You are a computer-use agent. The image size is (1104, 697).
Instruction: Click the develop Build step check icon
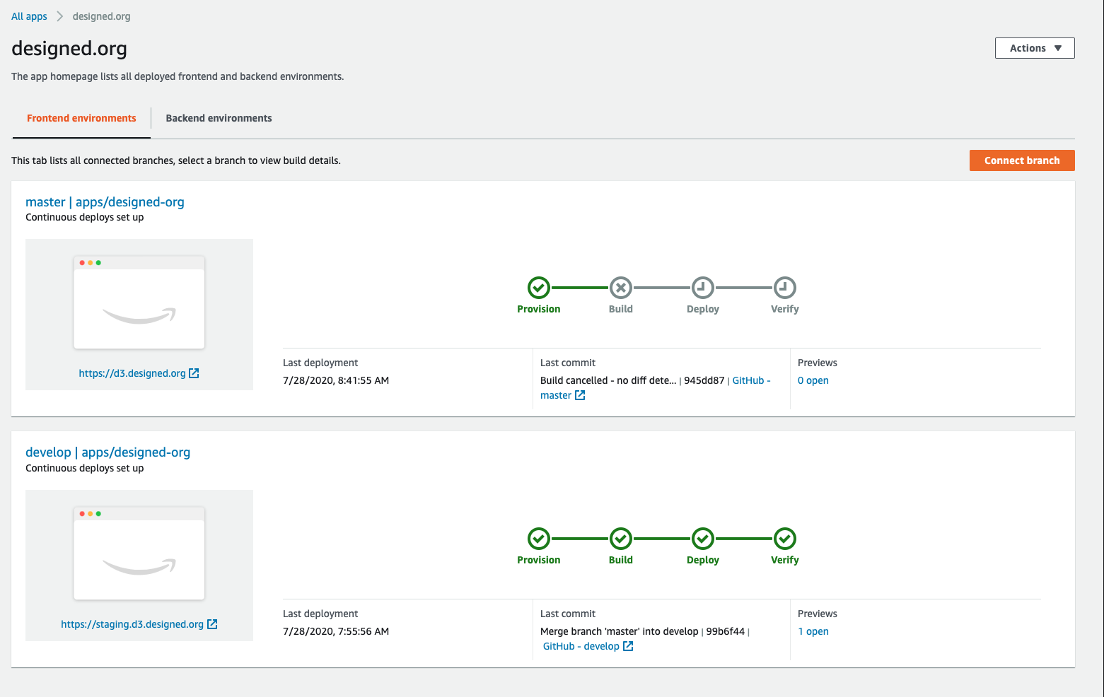(x=621, y=539)
